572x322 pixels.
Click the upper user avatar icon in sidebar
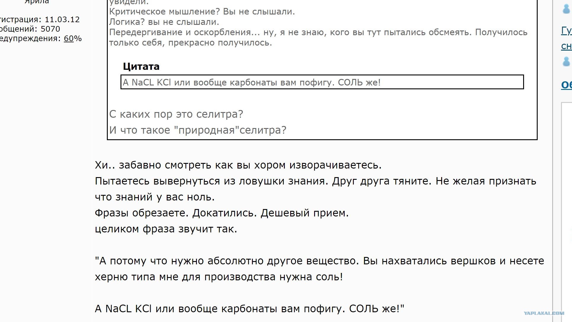566,9
